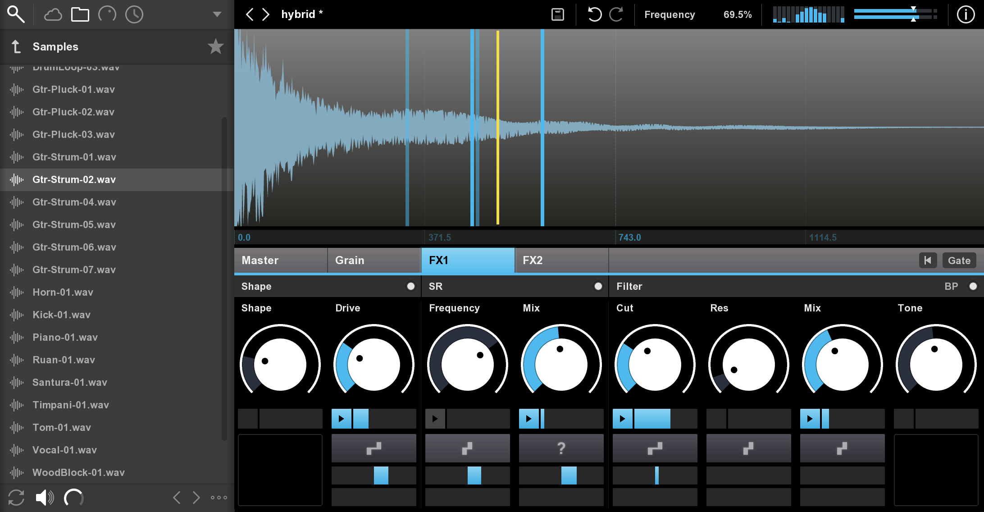Redo the last change
The image size is (984, 512).
pos(616,14)
